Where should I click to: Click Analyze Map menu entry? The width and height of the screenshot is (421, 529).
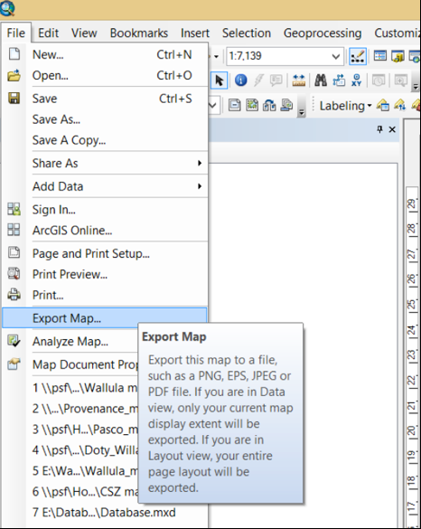coord(70,342)
